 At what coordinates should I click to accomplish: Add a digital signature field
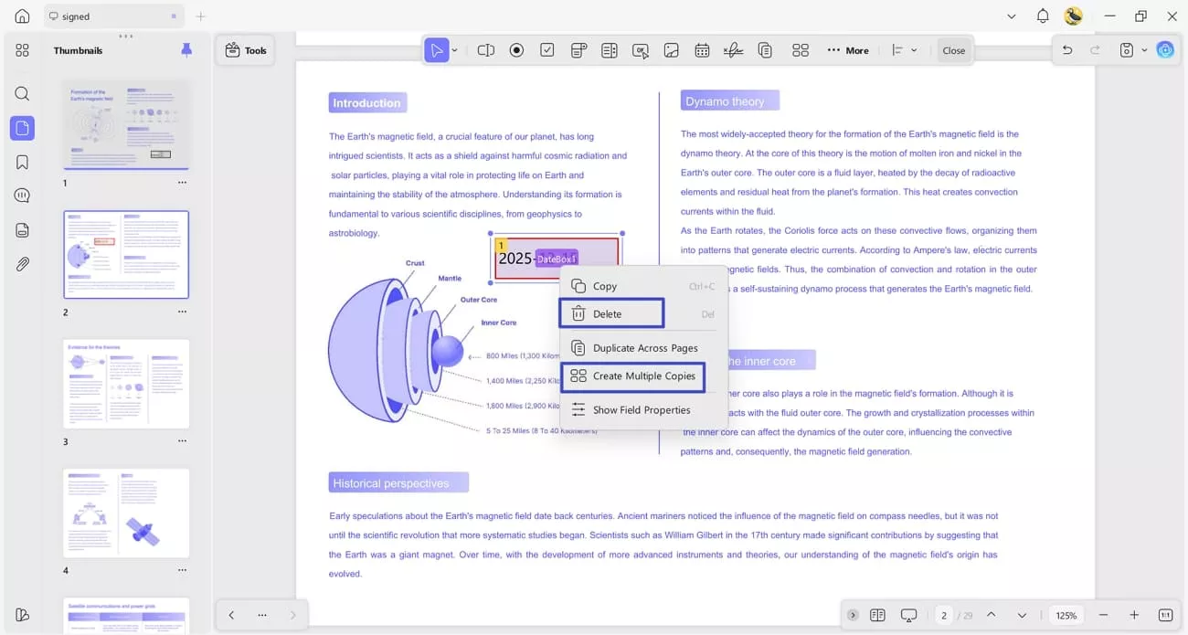tap(733, 50)
